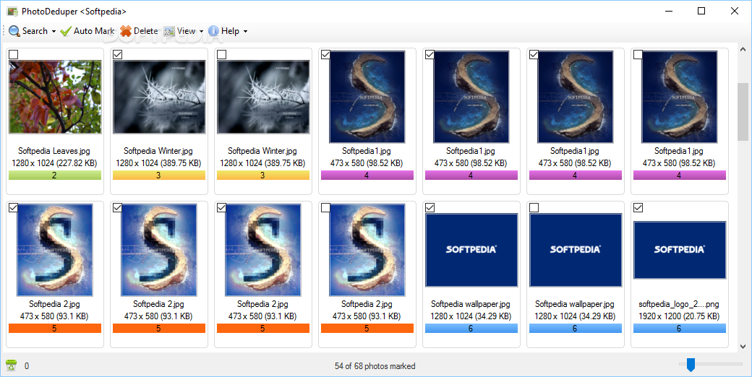Check the unmarked Softpedia 2.jpg checkbox
This screenshot has width=752, height=377.
[x=325, y=207]
